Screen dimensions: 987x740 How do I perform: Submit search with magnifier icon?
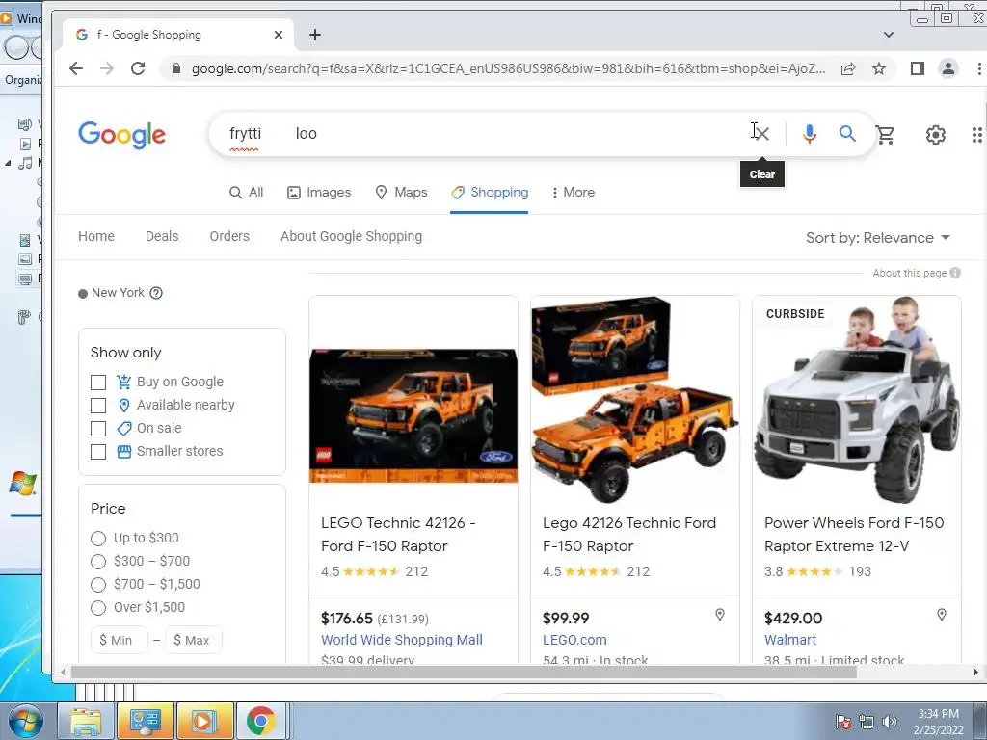tap(847, 133)
